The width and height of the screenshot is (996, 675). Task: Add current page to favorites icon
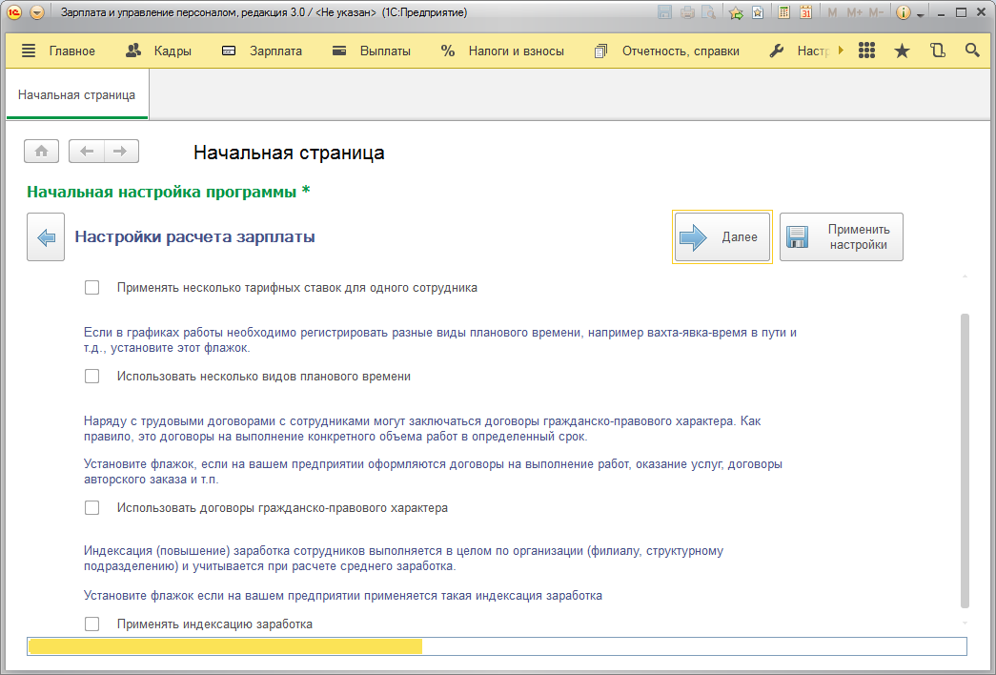(x=736, y=13)
